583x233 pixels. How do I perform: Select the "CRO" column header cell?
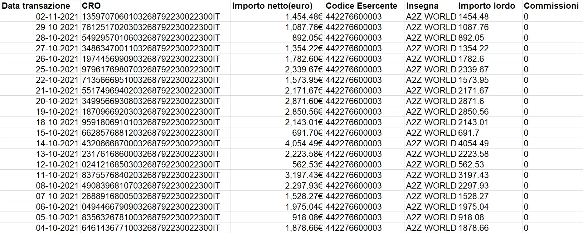91,6
